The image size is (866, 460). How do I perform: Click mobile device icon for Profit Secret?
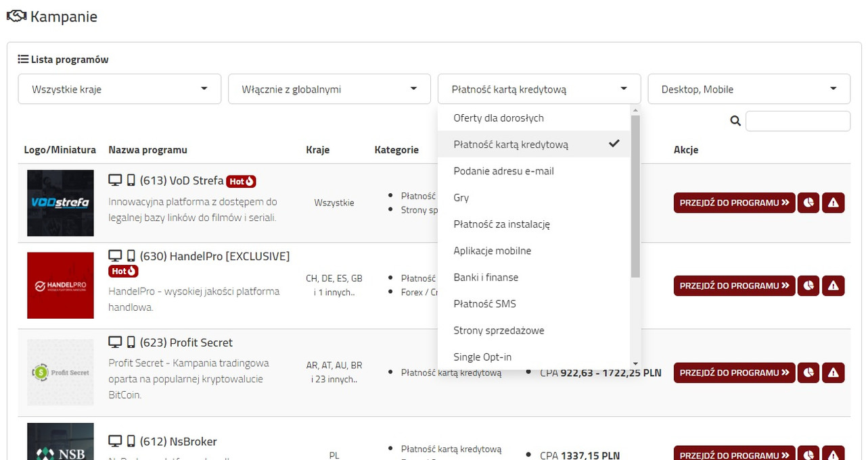point(131,342)
